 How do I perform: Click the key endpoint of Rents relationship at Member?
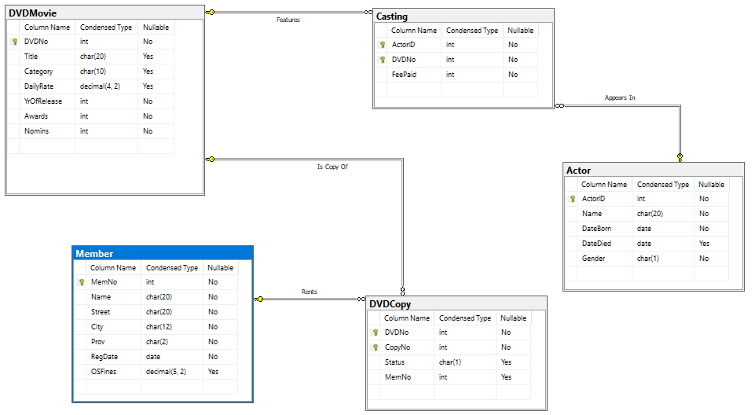click(x=258, y=299)
